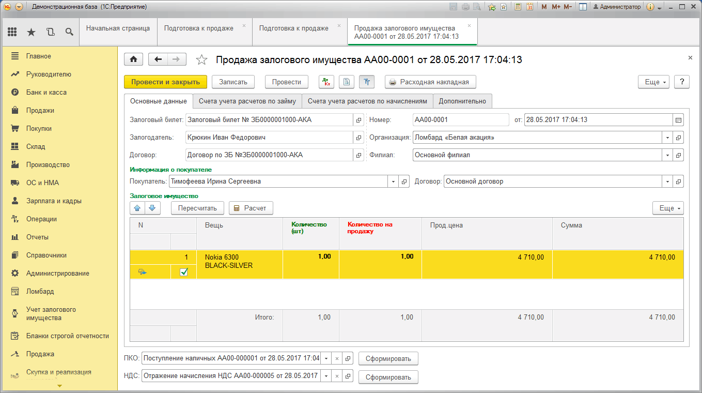Viewport: 702px width, 393px height.
Task: Clear the НДС field with the X
Action: [x=336, y=376]
